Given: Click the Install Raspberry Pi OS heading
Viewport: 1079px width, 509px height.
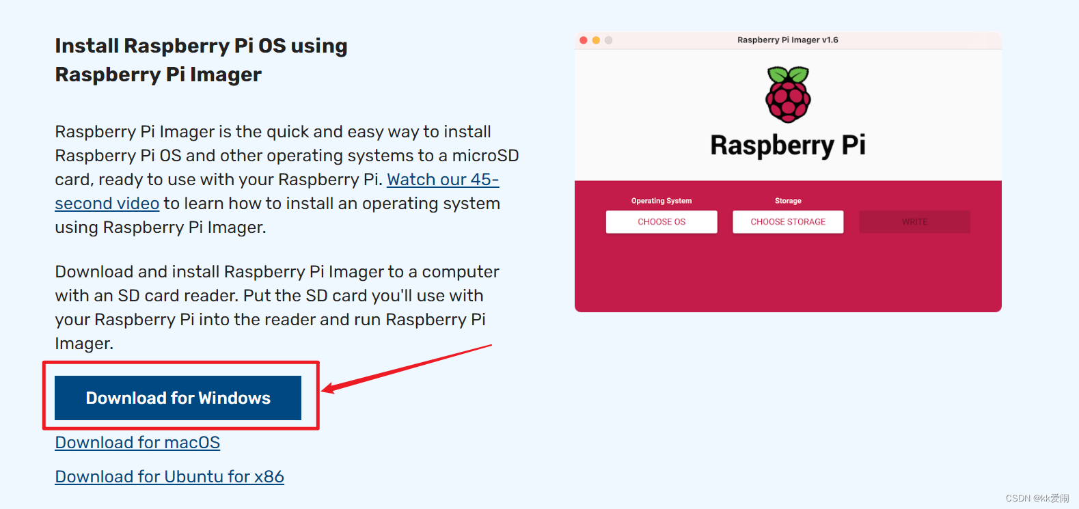Looking at the screenshot, I should pyautogui.click(x=201, y=60).
